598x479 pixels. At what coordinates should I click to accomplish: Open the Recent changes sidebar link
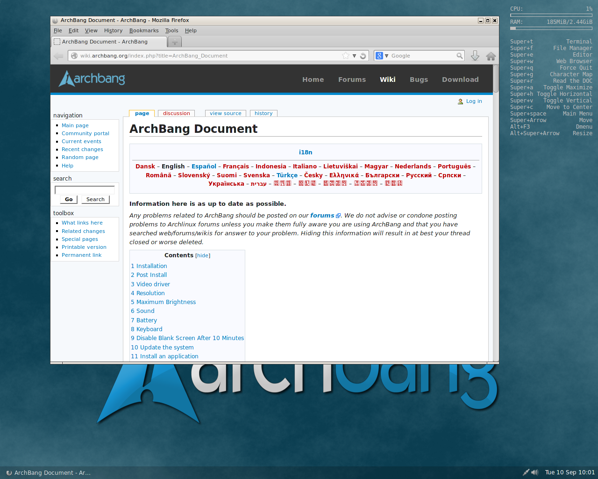pos(82,149)
